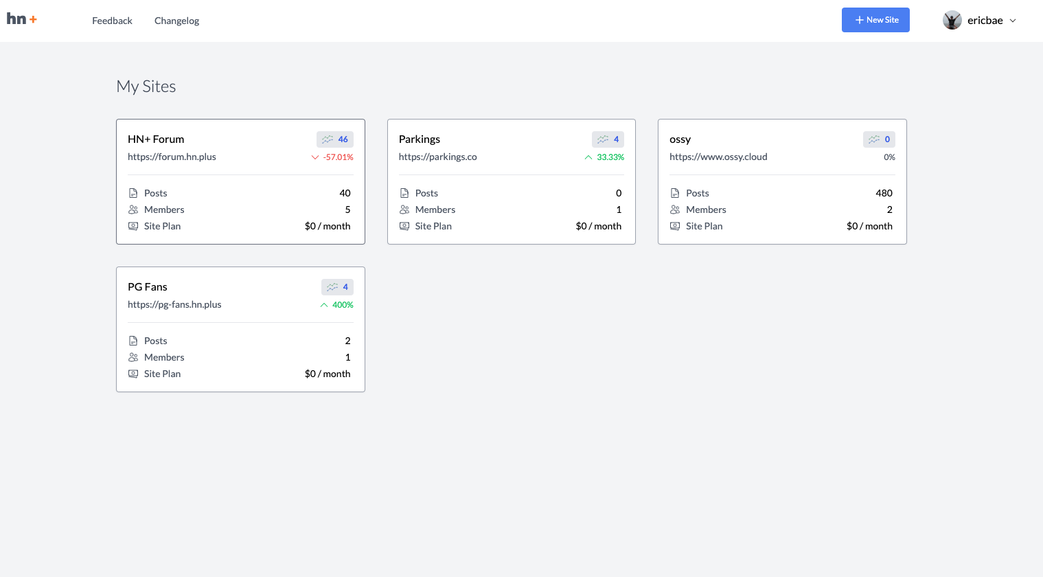The width and height of the screenshot is (1043, 577).
Task: Open the Feedback menu item
Action: tap(112, 21)
